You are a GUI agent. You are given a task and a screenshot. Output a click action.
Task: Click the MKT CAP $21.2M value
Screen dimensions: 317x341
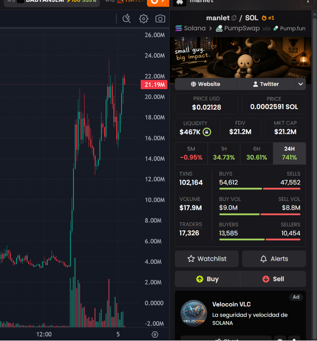click(285, 131)
